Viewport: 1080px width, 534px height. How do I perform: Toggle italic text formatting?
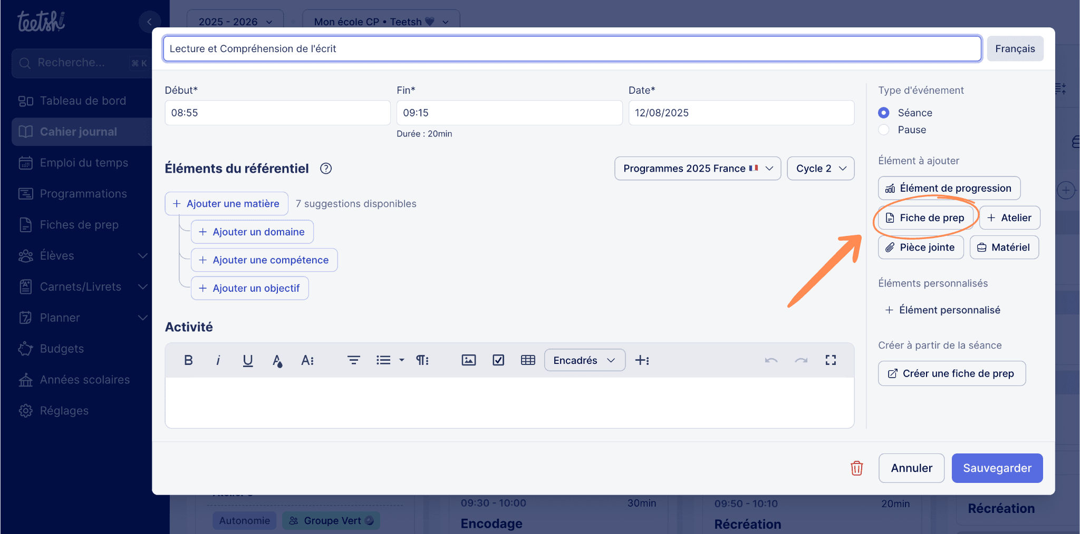(x=218, y=360)
